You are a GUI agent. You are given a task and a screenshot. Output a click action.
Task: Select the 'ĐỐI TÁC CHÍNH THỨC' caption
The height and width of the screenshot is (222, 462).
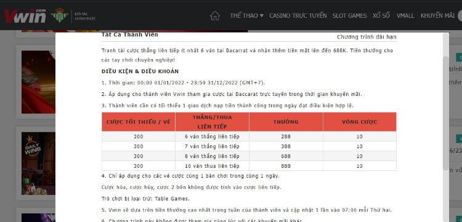pos(85,16)
